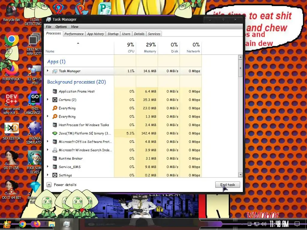The height and width of the screenshot is (230, 307).
Task: Sort processes by Memory column
Action: tap(147, 48)
